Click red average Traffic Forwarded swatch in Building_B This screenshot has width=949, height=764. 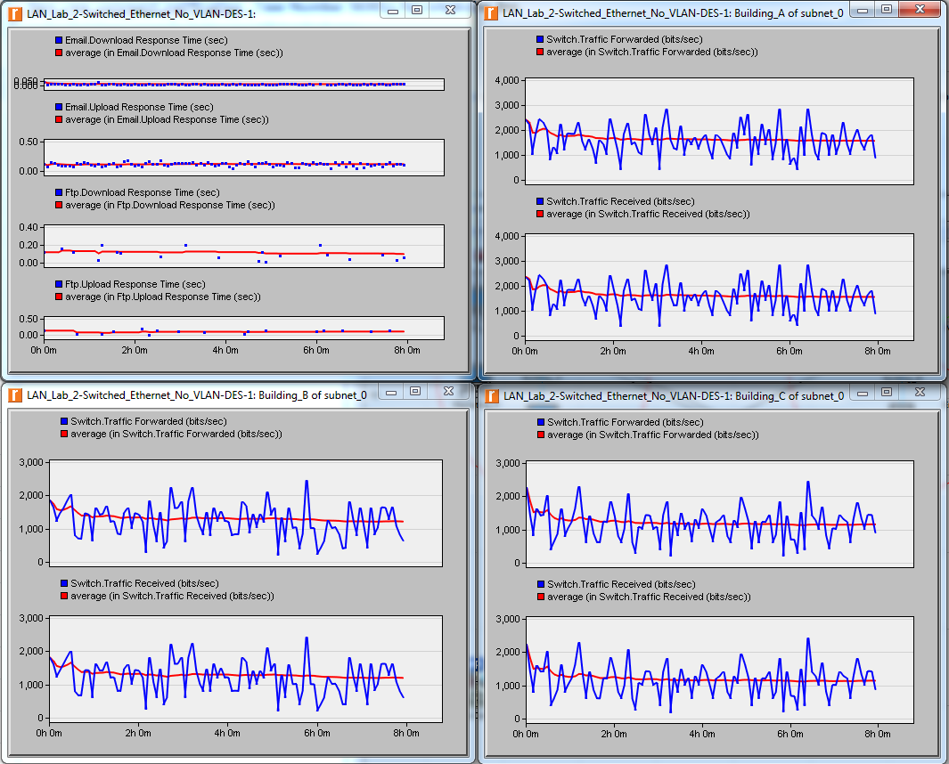[x=64, y=435]
